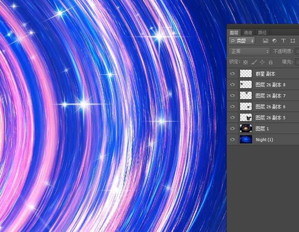Select layer name Night (1)
The width and height of the screenshot is (299, 232).
[265, 140]
